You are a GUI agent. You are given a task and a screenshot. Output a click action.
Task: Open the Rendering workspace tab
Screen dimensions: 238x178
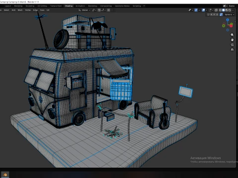coord(93,6)
